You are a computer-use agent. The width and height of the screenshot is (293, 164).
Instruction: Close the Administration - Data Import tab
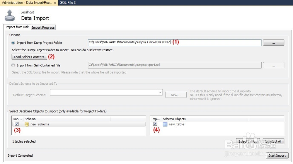pos(55,3)
